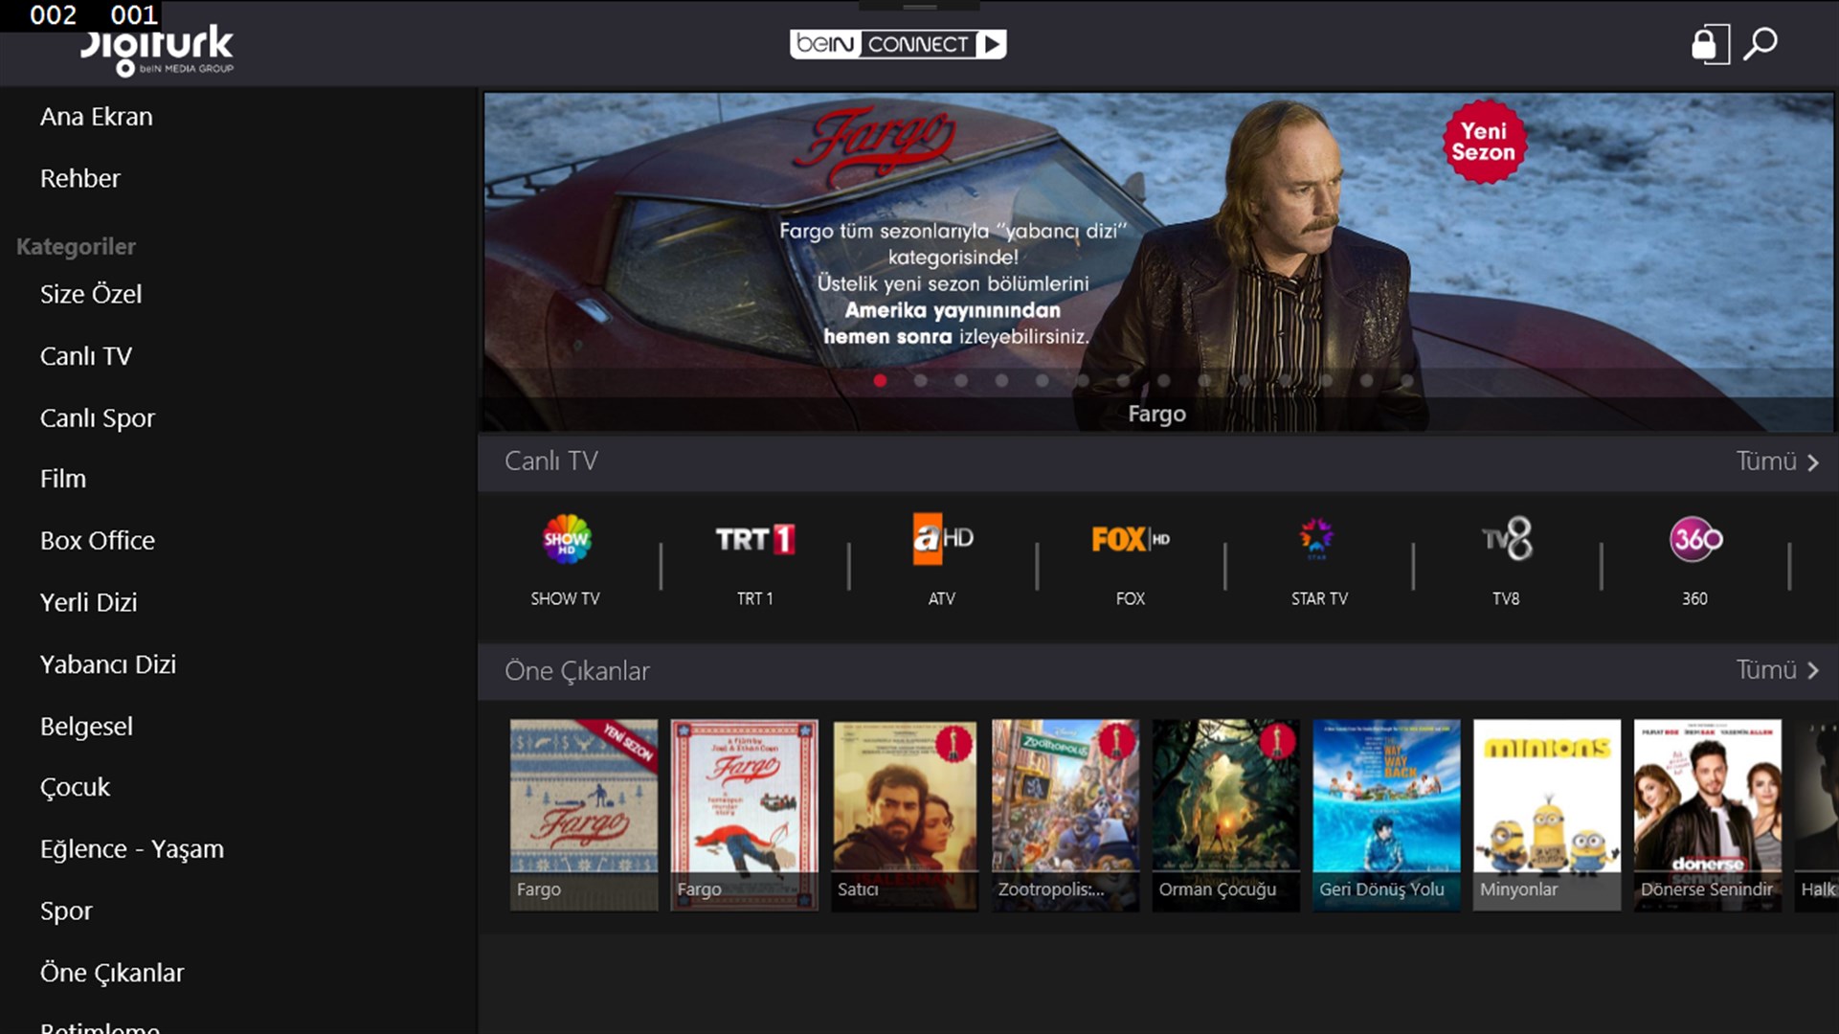
Task: Select the fifth carousel dot
Action: click(x=1043, y=380)
